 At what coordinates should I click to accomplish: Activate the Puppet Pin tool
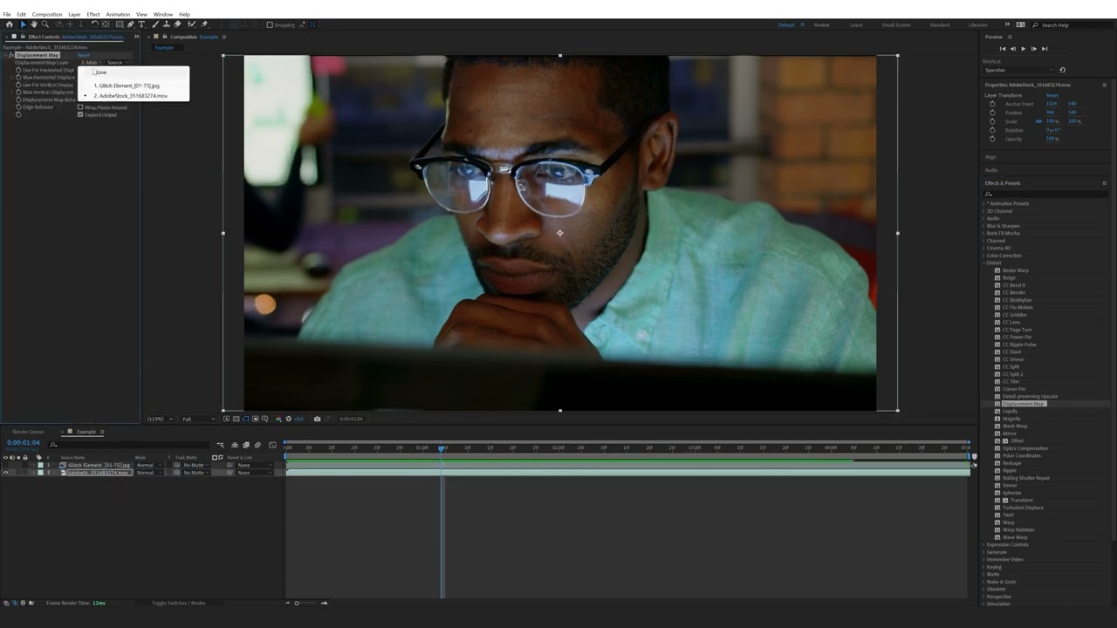tap(204, 24)
